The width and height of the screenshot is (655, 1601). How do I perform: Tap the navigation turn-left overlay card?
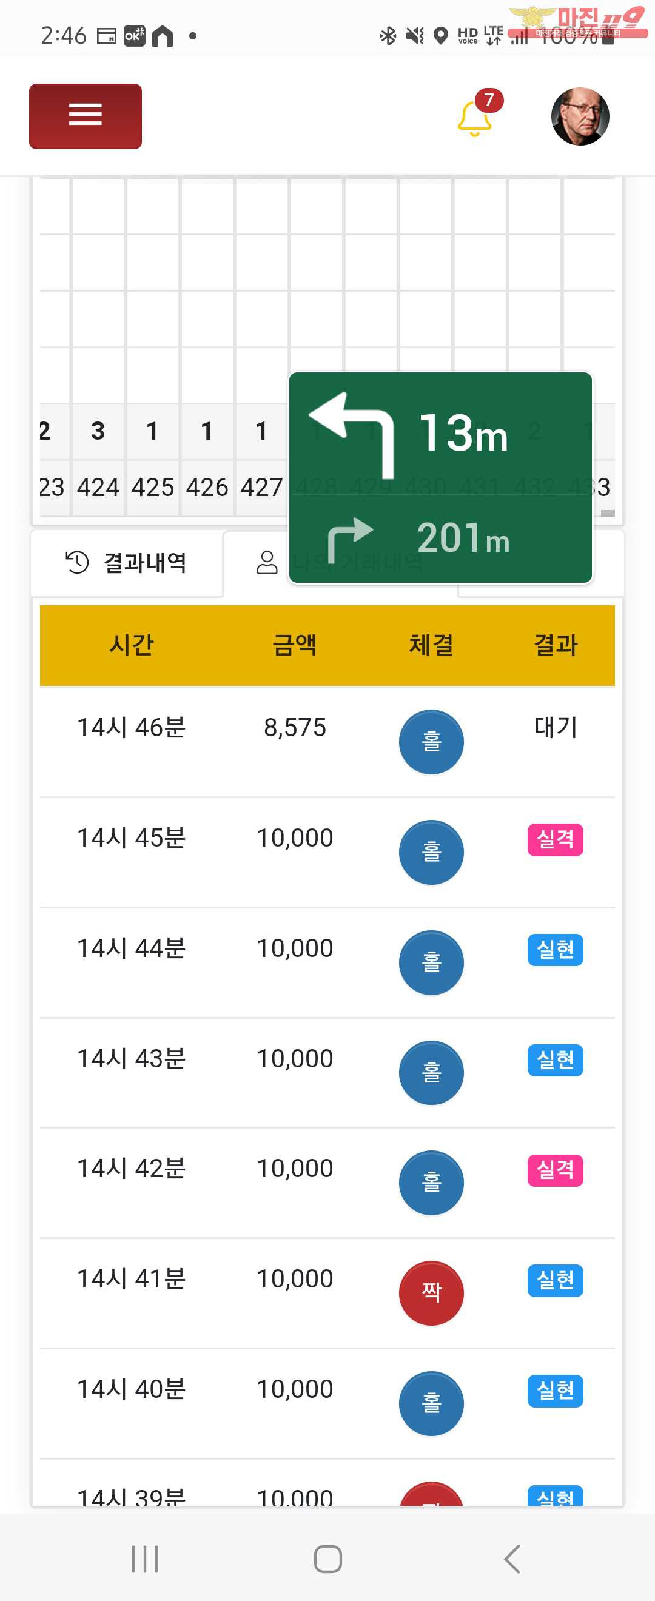440,477
